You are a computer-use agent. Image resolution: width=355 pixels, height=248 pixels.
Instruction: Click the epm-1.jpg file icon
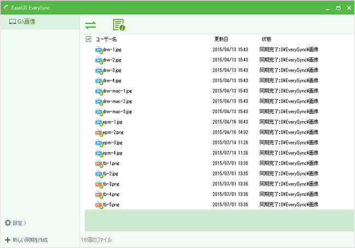(99, 123)
